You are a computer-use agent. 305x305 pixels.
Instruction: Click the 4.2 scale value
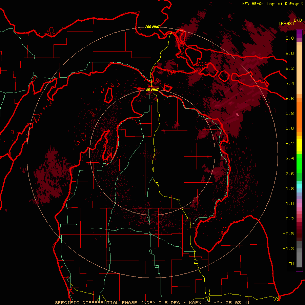(290, 144)
